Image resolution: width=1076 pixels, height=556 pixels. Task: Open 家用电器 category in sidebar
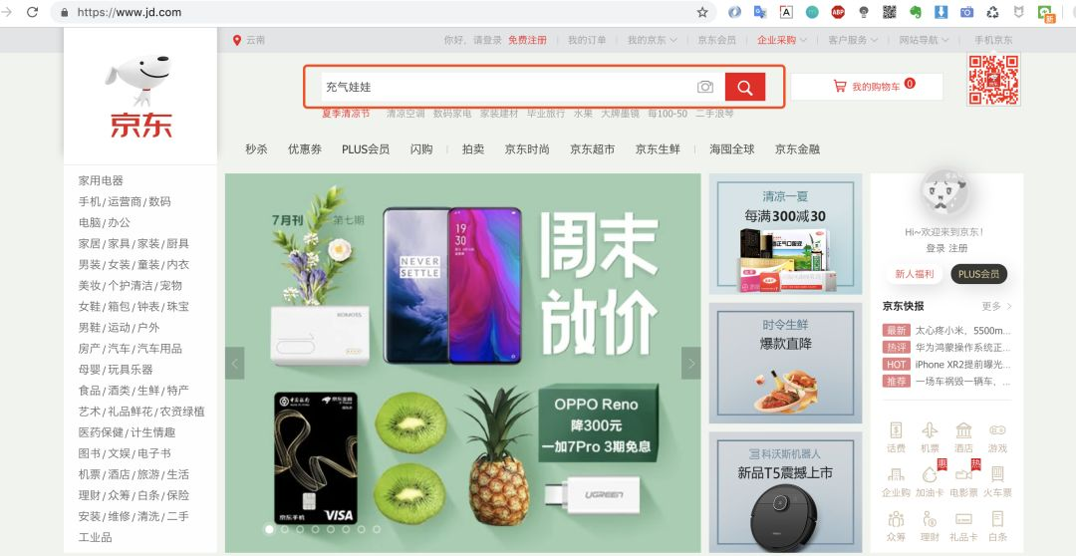click(101, 180)
